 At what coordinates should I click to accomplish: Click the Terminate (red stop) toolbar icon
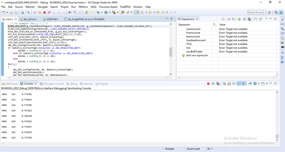45,12
